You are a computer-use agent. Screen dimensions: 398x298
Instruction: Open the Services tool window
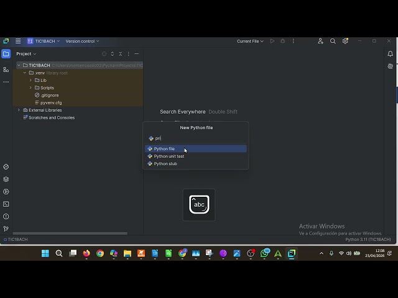[x=6, y=192]
